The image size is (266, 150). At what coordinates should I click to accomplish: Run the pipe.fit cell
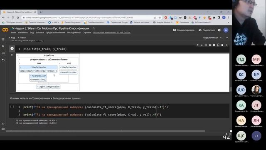coord(12,48)
